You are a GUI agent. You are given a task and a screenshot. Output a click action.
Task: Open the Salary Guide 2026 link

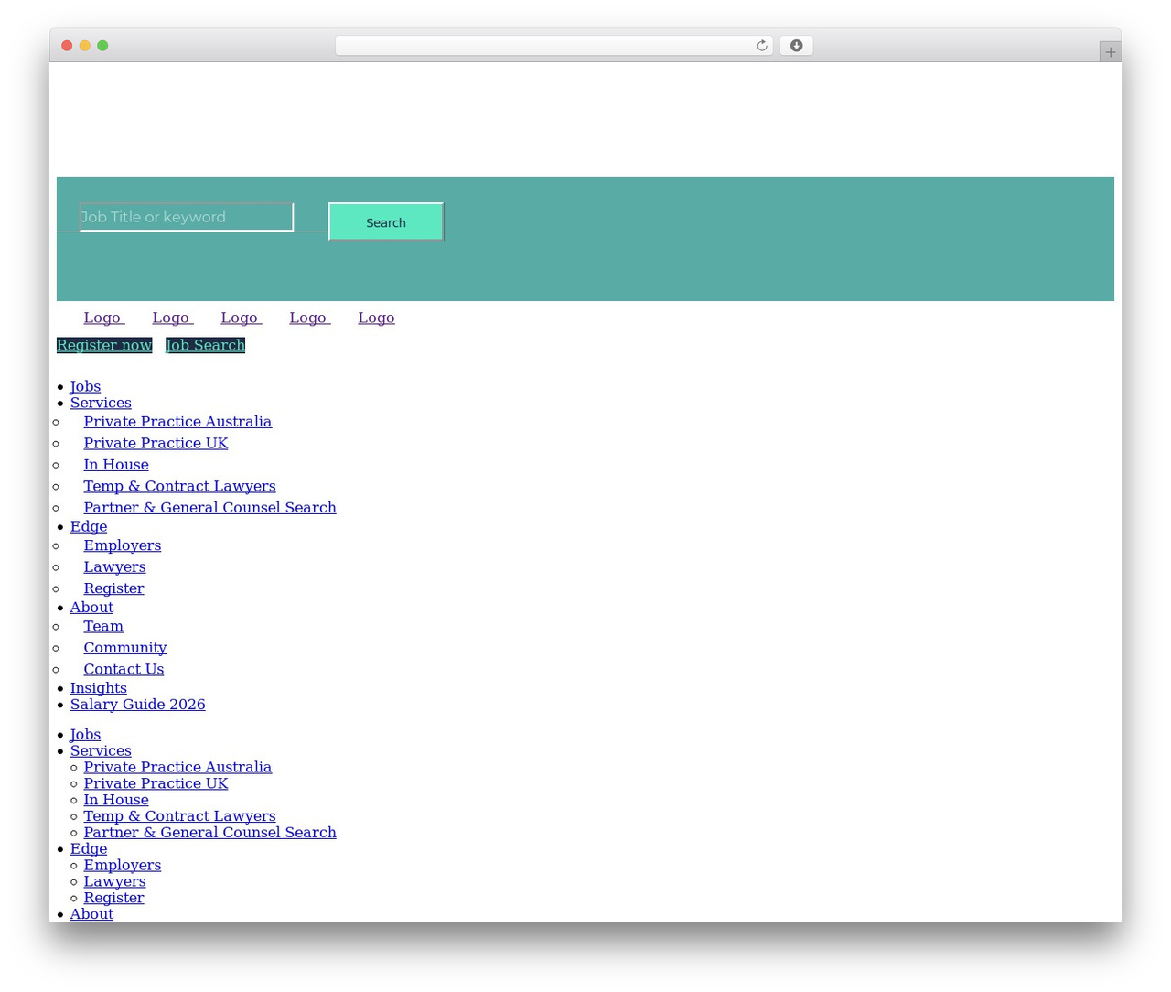[x=138, y=705]
